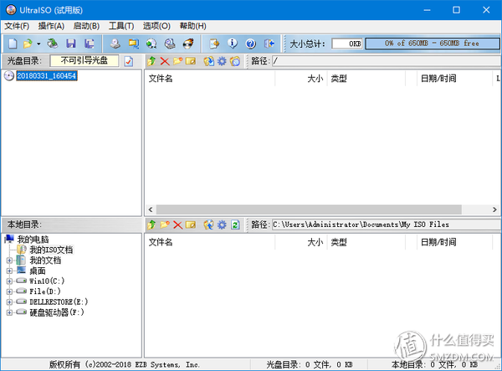Image resolution: width=502 pixels, height=371 pixels.
Task: Click New Folder icon in local pane toolbar
Action: (165, 224)
